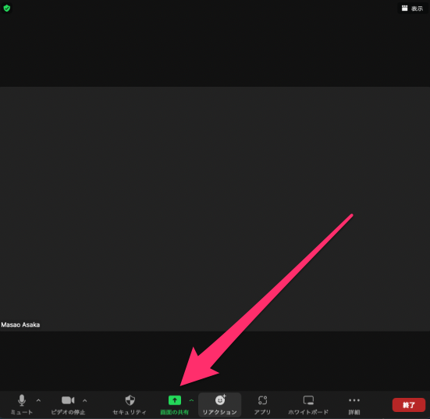The height and width of the screenshot is (419, 430).
Task: Click the green share screen arrow icon
Action: pyautogui.click(x=175, y=400)
